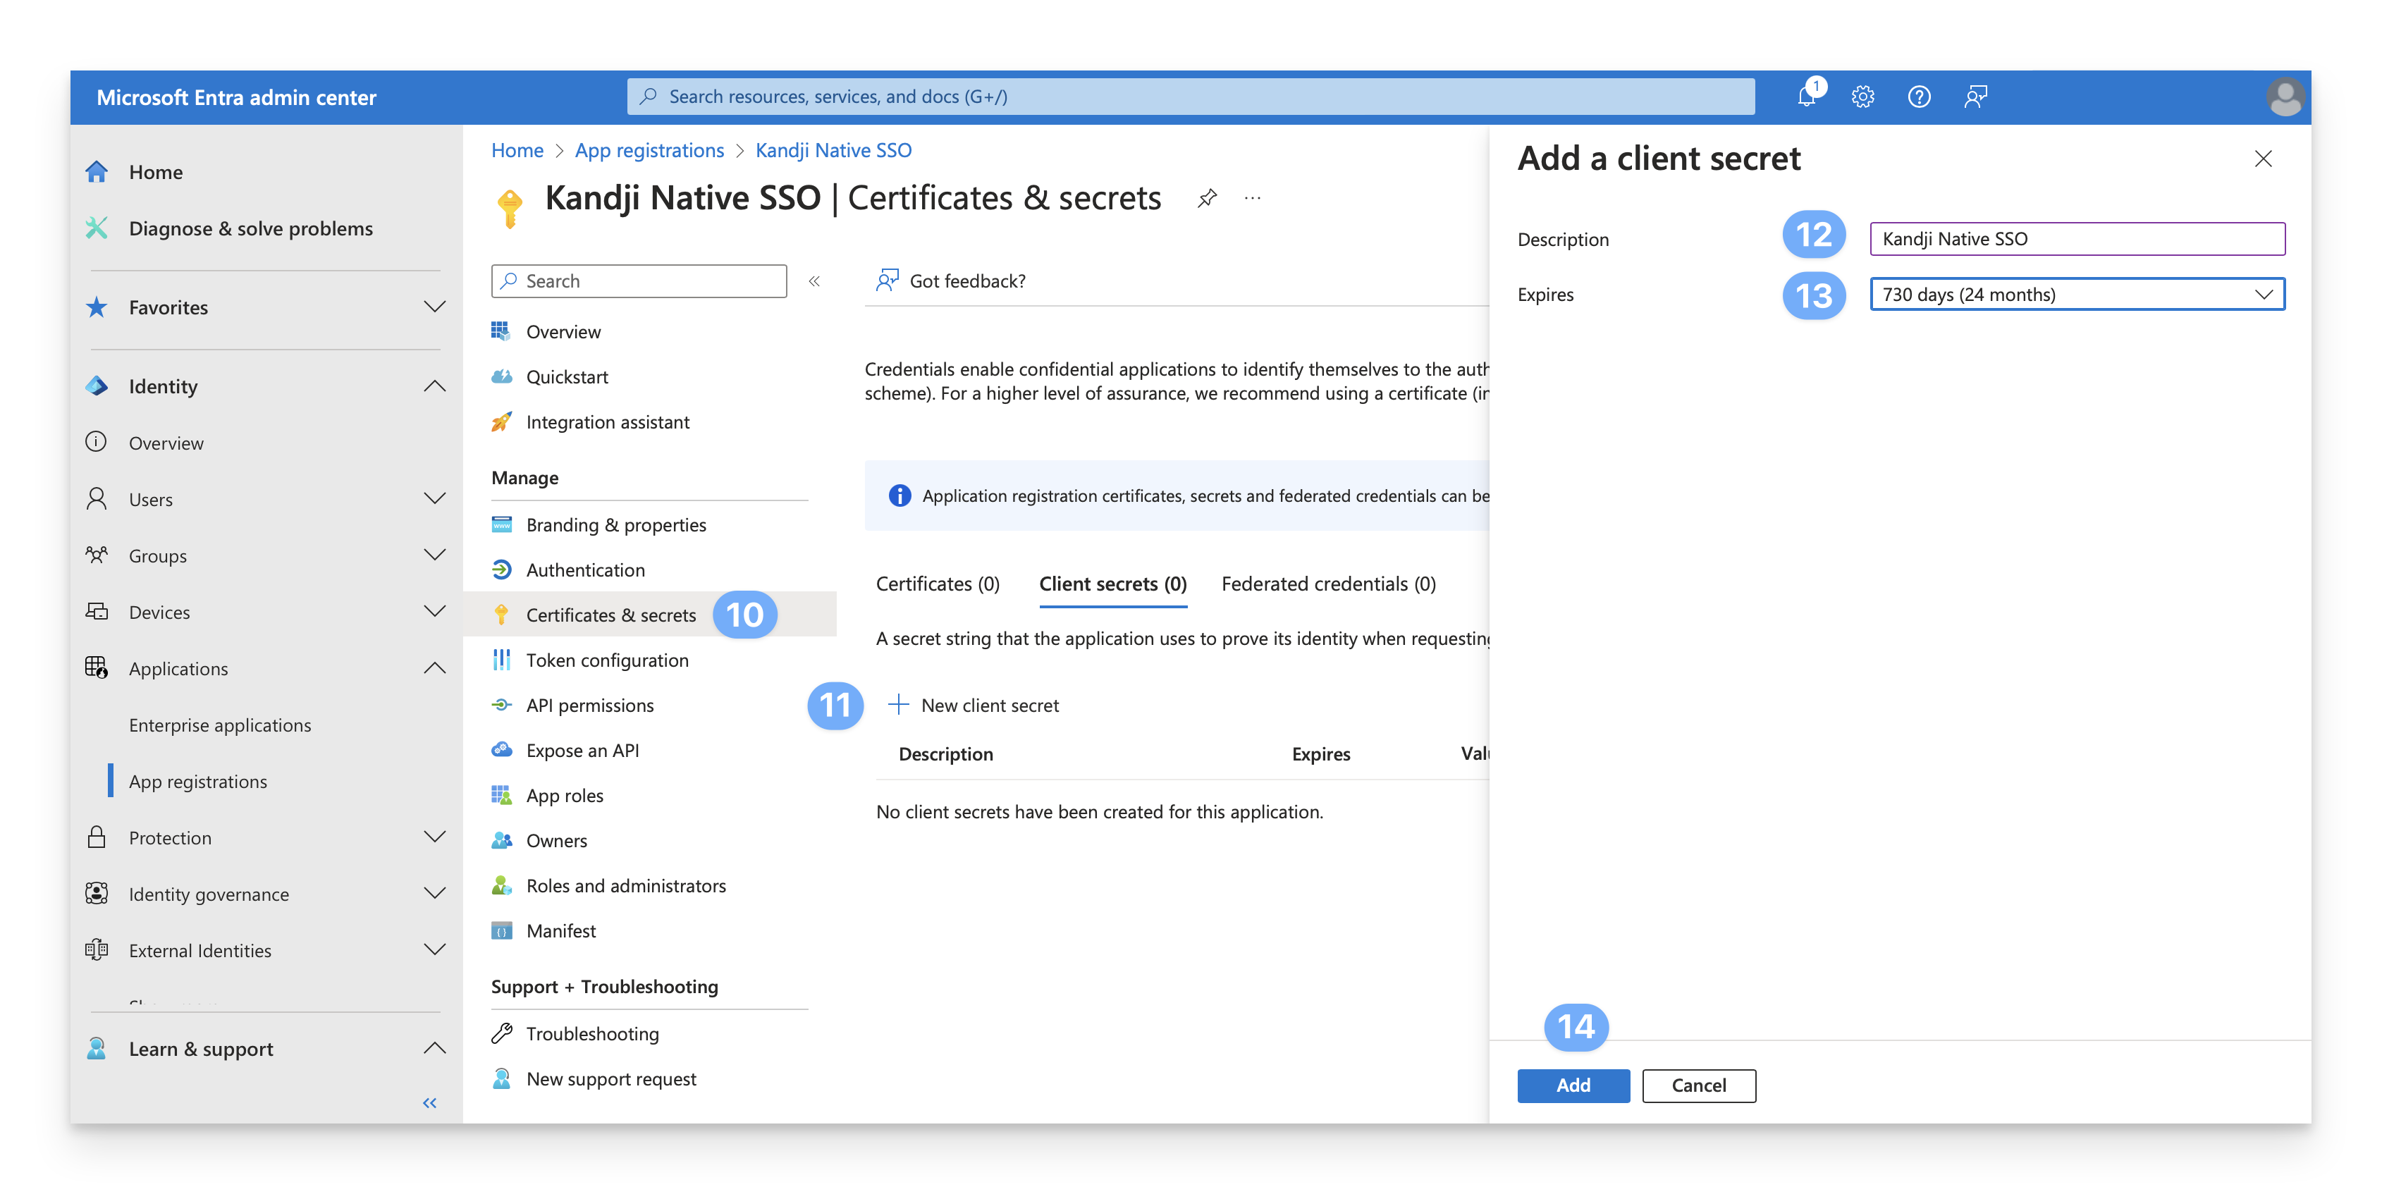Open Roles and administrators
Viewport: 2382px width, 1194px height.
(626, 886)
